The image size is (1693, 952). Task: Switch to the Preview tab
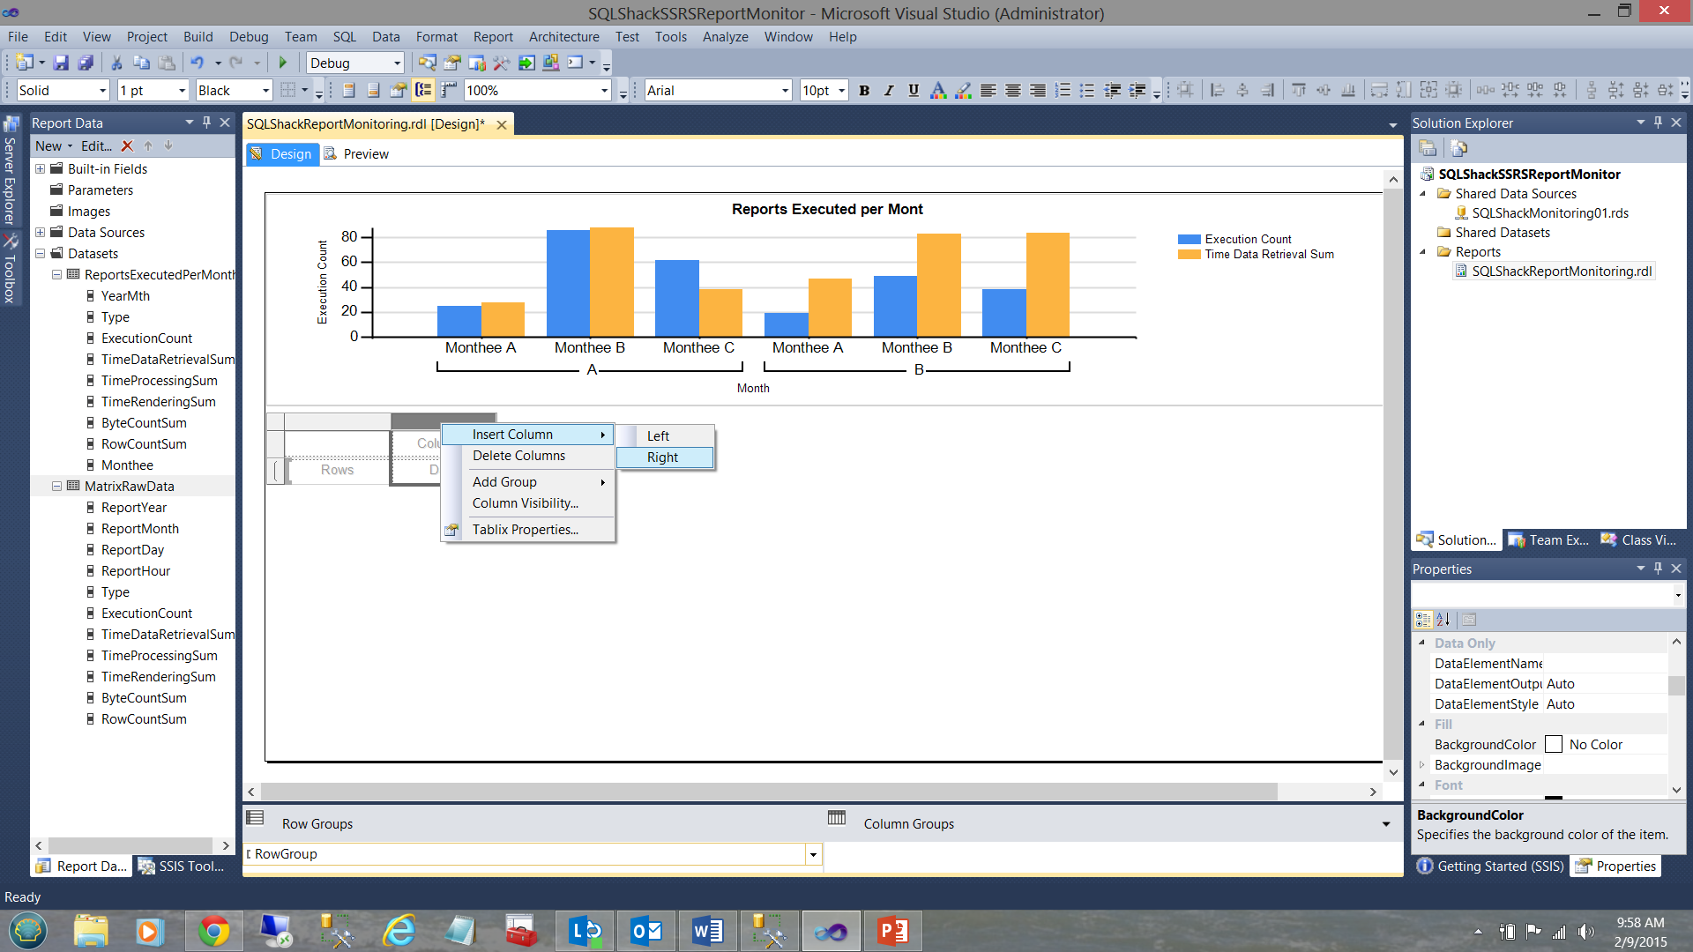[x=365, y=153]
